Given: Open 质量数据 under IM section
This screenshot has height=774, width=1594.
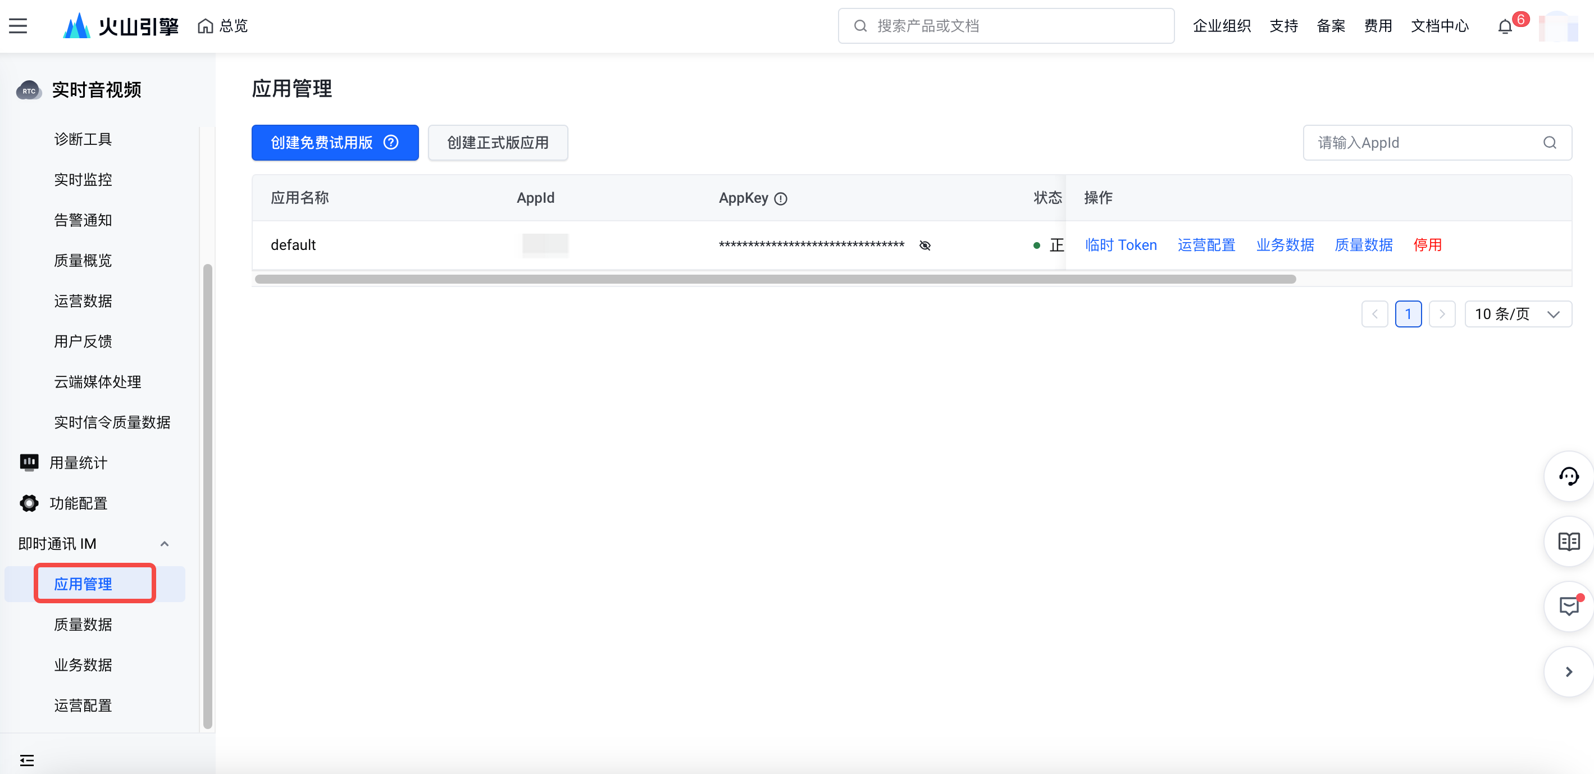Looking at the screenshot, I should tap(83, 625).
